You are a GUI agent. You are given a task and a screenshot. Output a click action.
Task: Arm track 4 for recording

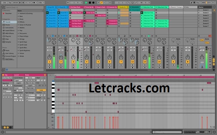(87, 67)
